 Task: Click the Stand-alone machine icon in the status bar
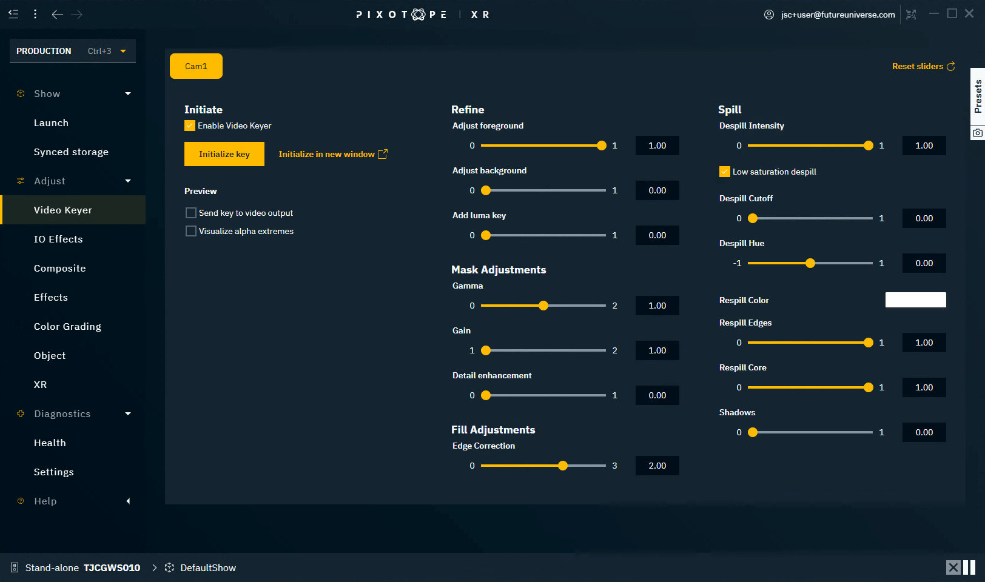14,567
